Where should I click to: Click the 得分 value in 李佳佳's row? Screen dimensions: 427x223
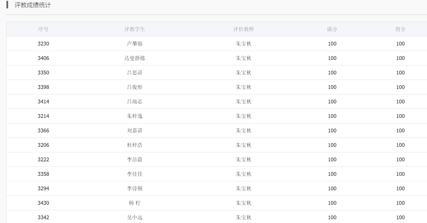point(400,174)
